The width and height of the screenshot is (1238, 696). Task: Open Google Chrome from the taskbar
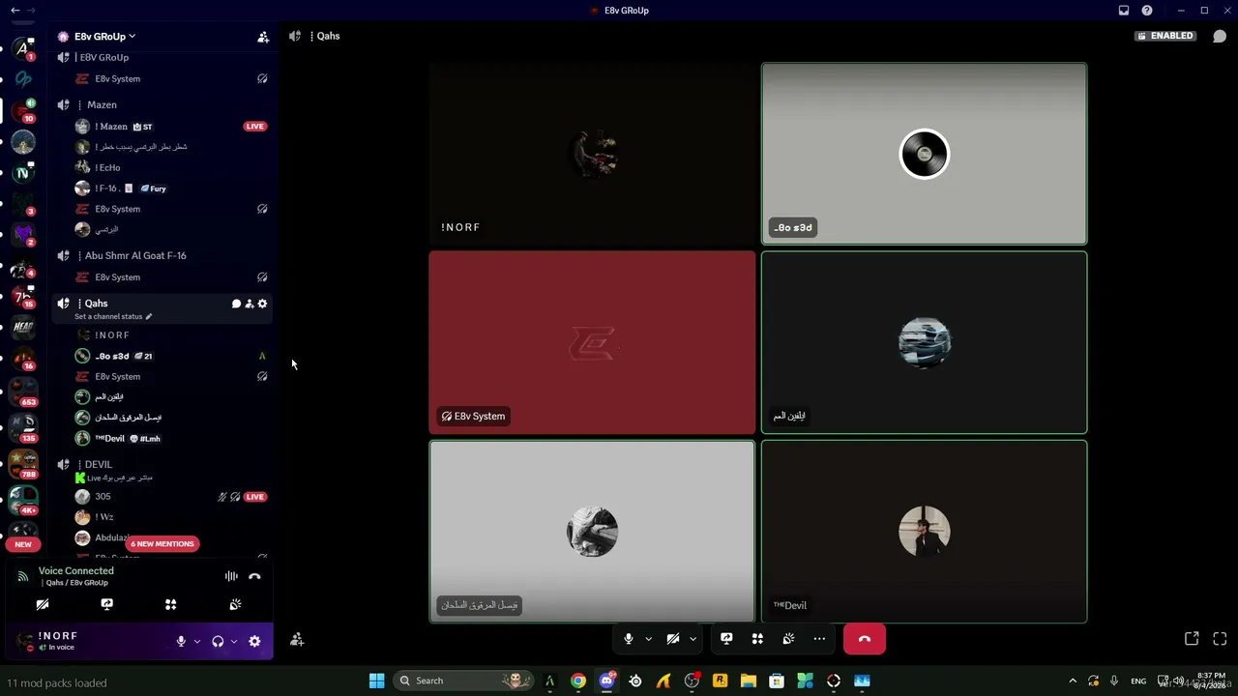pos(577,681)
